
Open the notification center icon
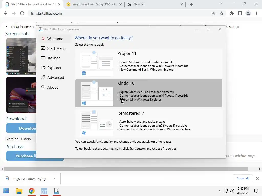point(256,191)
